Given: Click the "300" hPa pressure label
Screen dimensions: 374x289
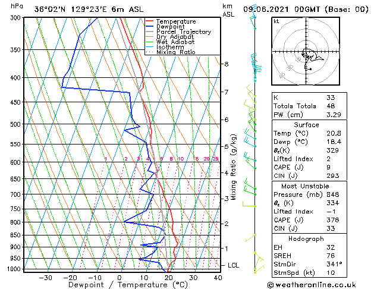Looking at the screenshot, I should click(17, 18).
